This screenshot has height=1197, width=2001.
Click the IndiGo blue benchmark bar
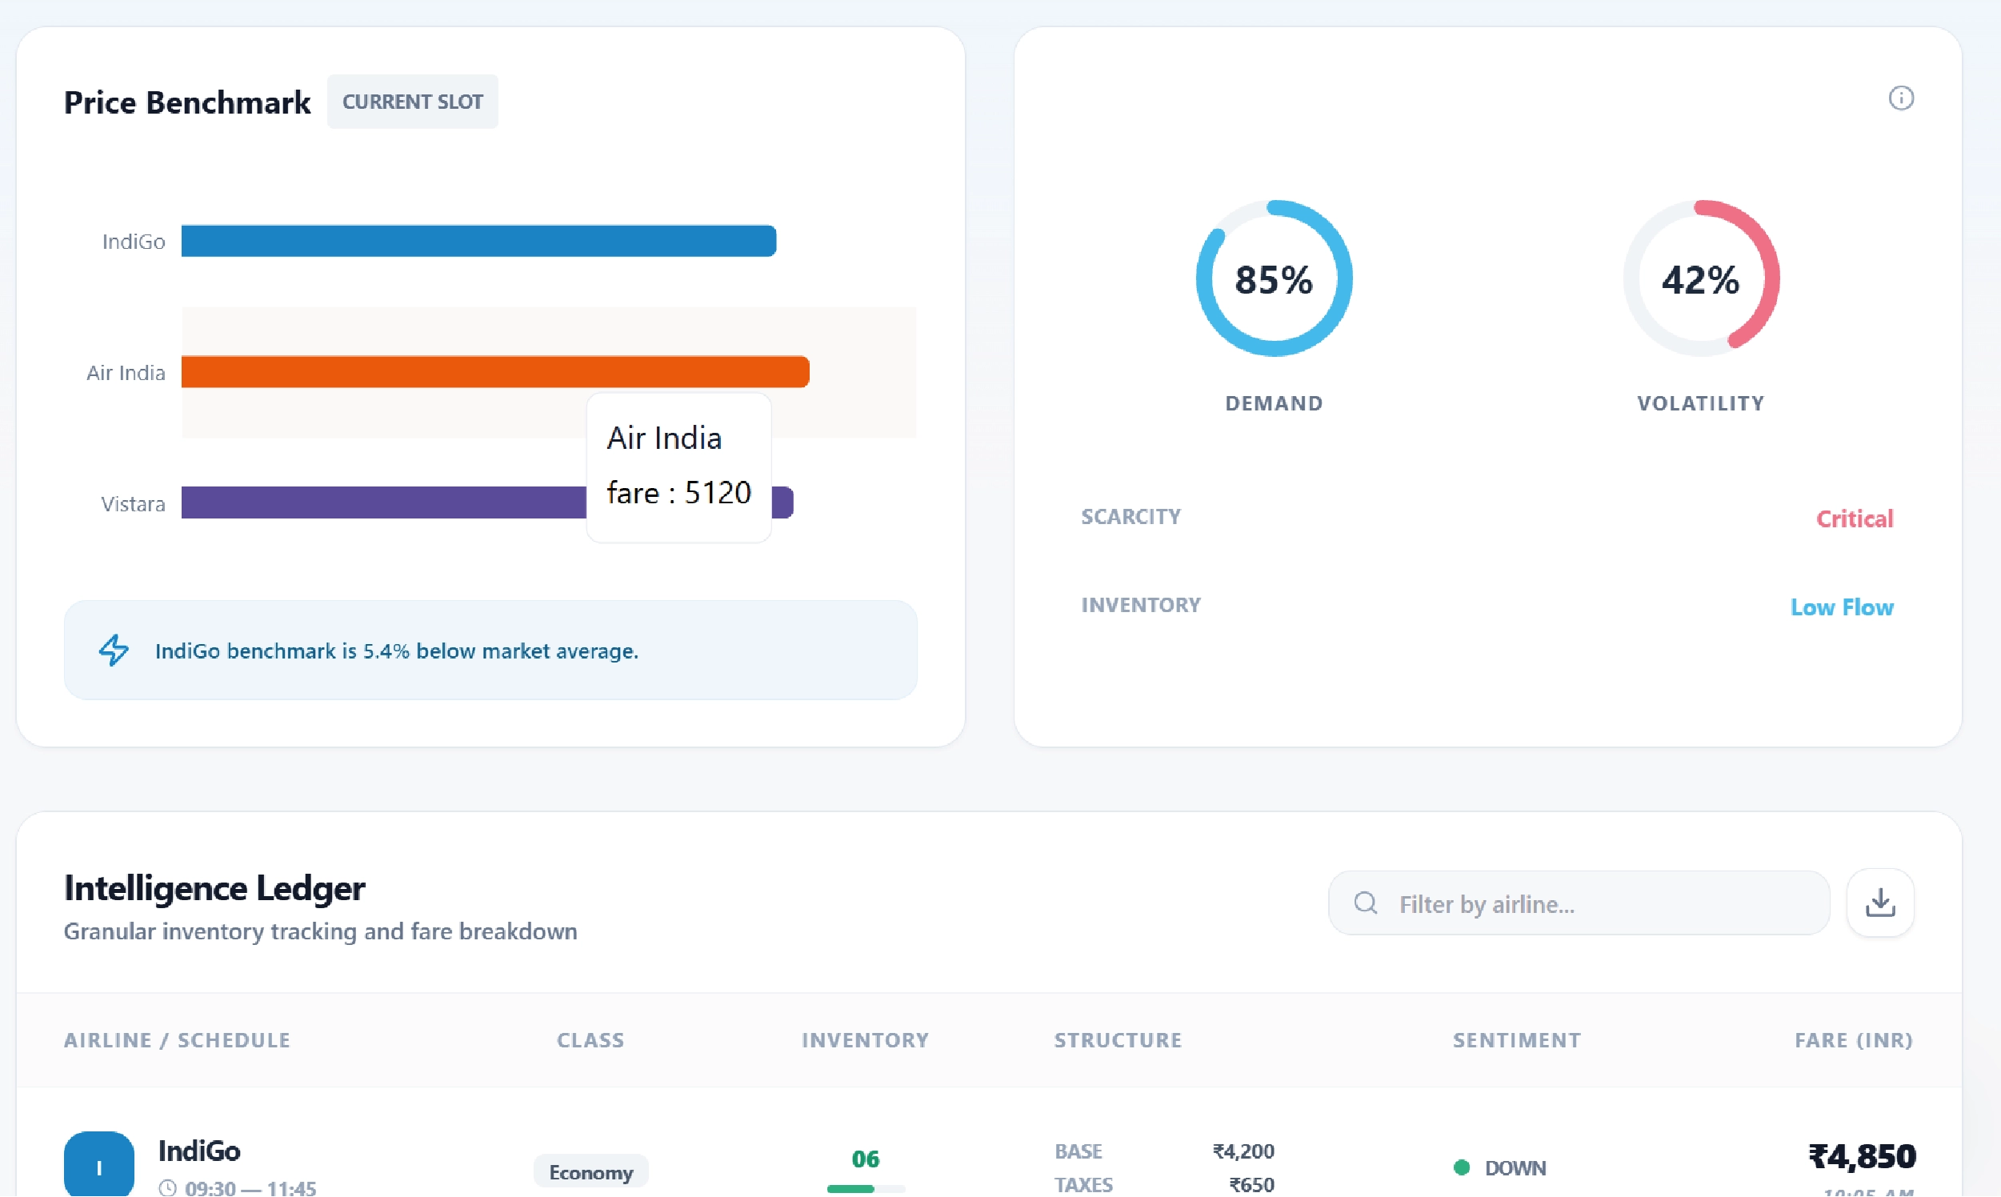(478, 241)
